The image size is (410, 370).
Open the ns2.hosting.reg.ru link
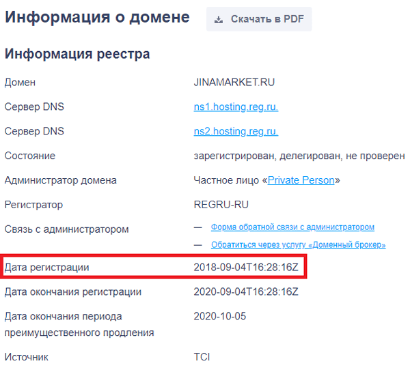pos(236,131)
